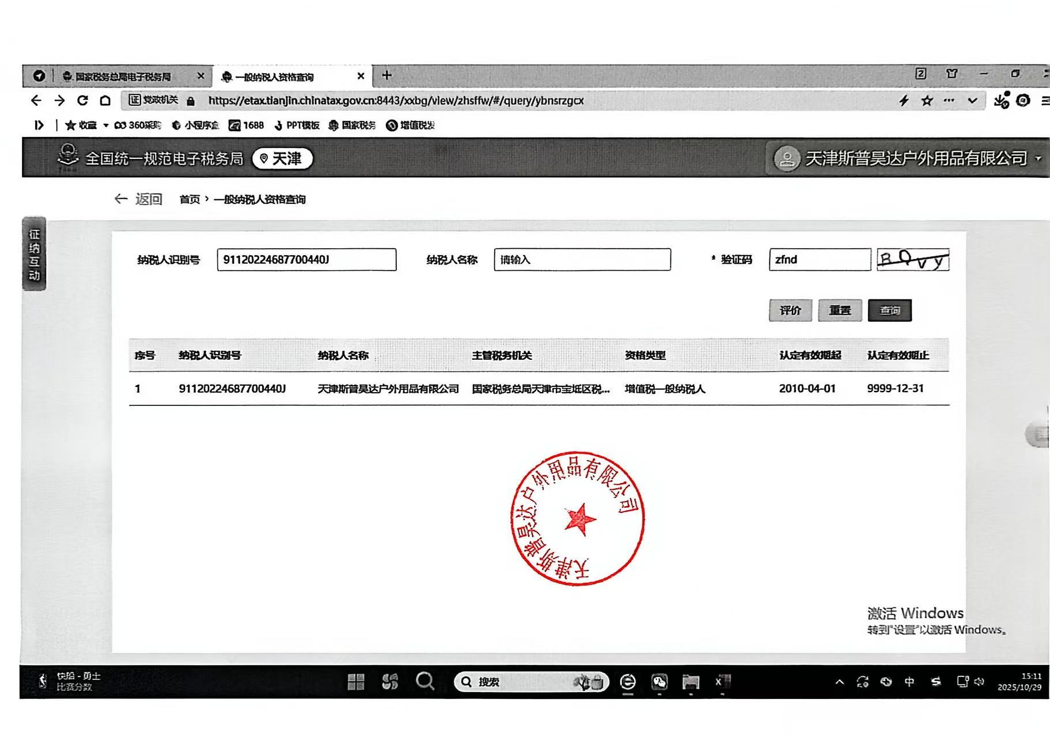Open File Explorer from the taskbar

pos(690,682)
